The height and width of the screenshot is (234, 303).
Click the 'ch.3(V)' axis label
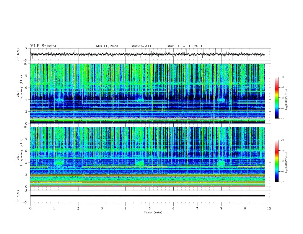[x=18, y=196]
